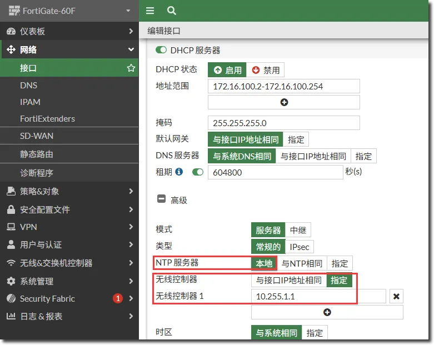434x345 pixels.
Task: Remove wireless controller 1 with X icon
Action: point(396,296)
